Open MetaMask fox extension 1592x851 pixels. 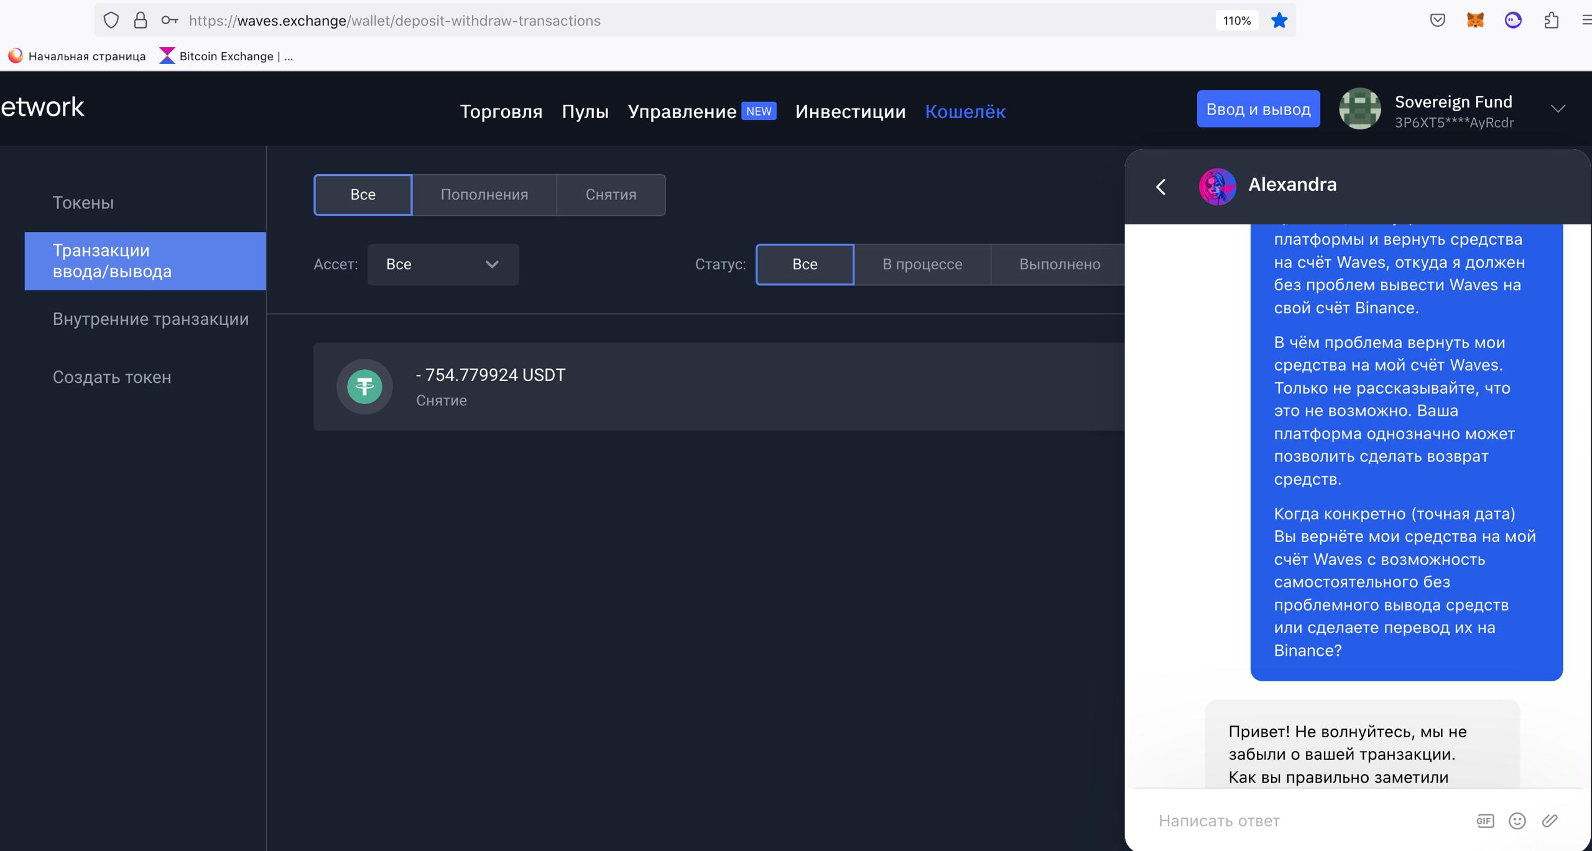click(1475, 21)
